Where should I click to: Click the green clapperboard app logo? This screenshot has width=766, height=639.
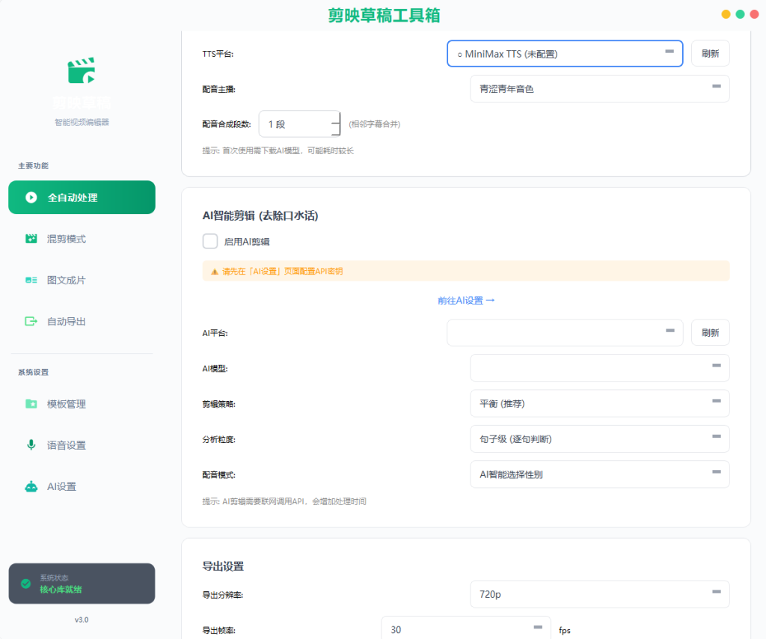click(x=81, y=70)
